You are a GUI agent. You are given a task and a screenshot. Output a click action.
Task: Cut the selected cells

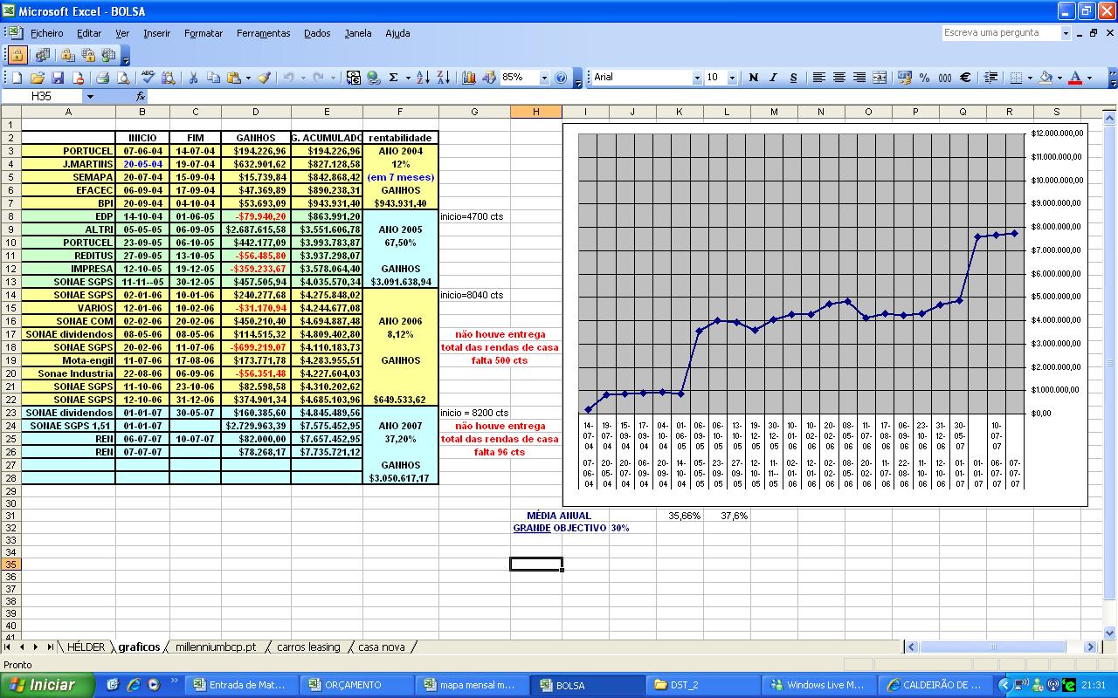tap(193, 78)
